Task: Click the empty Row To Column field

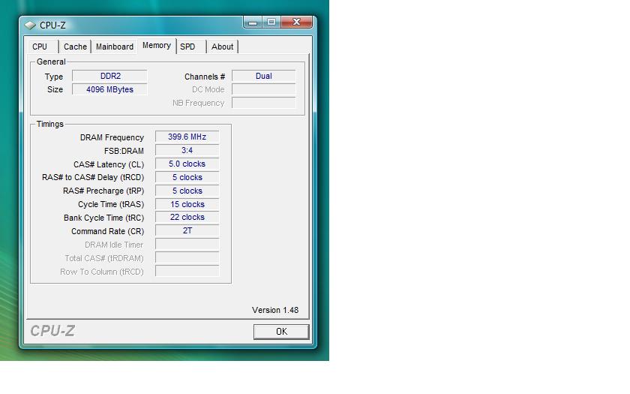Action: point(187,272)
